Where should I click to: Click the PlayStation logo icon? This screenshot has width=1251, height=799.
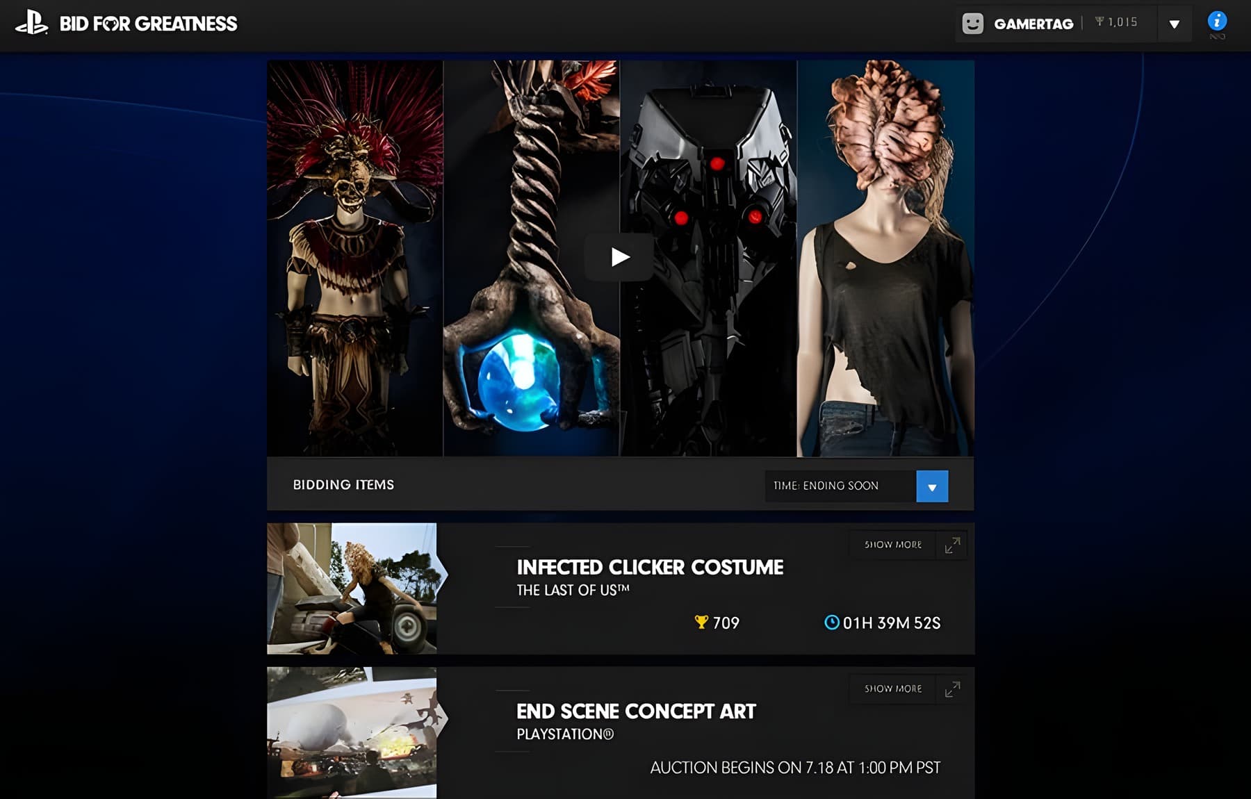[31, 22]
